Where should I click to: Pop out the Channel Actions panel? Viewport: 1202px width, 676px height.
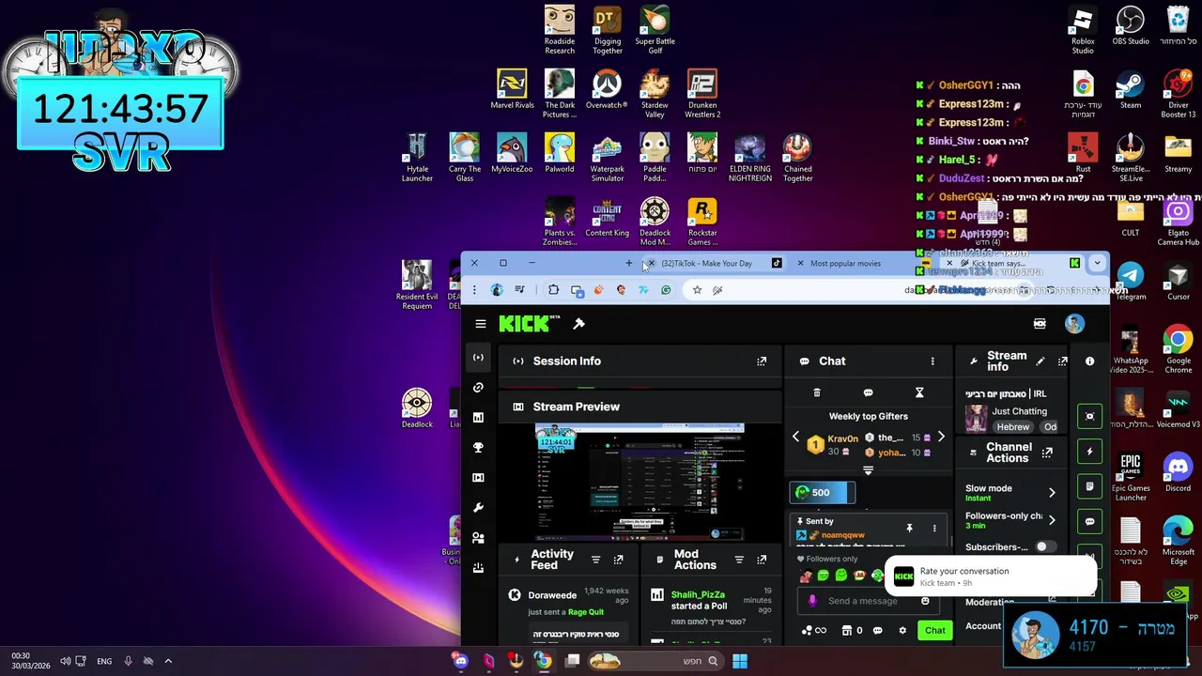(x=1047, y=453)
